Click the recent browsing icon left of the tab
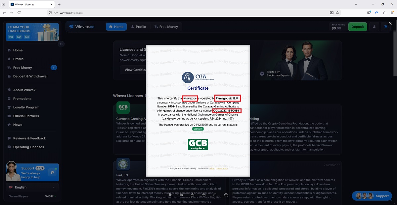This screenshot has height=205, width=397. pyautogui.click(x=3, y=4)
